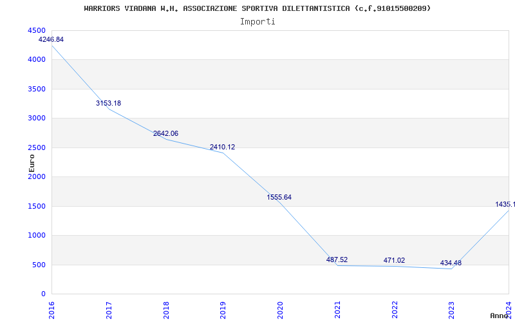Select the 2410.12 data label
The height and width of the screenshot is (322, 515).
222,147
